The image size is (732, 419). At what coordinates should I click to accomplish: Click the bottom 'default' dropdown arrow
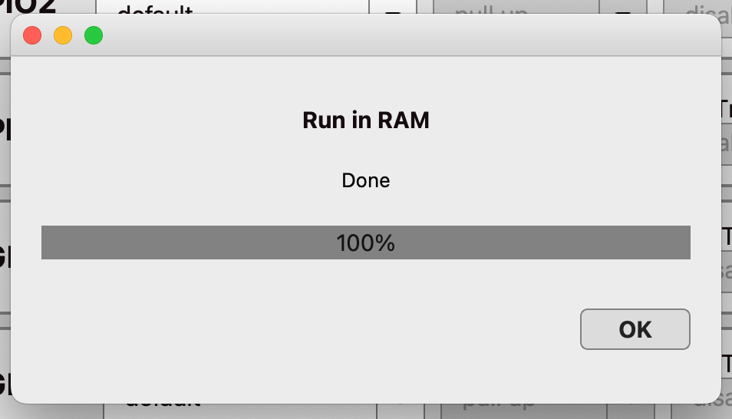398,410
